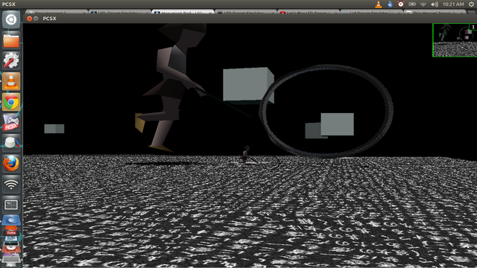Open the wireless Wi-Fi launcher icon
Image resolution: width=477 pixels, height=268 pixels.
[11, 184]
